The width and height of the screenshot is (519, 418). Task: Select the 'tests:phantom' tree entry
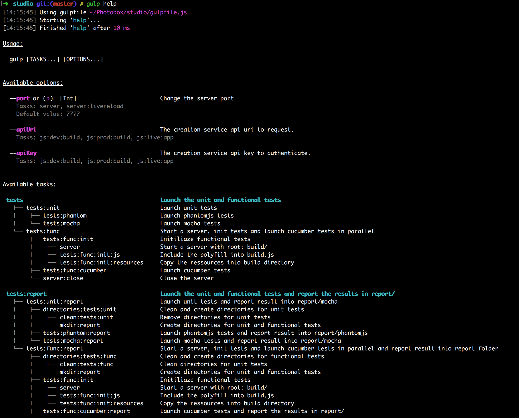pos(65,216)
